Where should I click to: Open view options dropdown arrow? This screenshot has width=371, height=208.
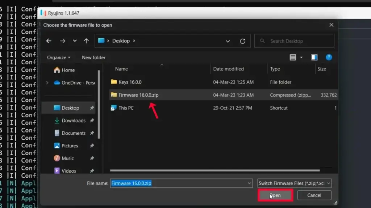[x=301, y=57]
